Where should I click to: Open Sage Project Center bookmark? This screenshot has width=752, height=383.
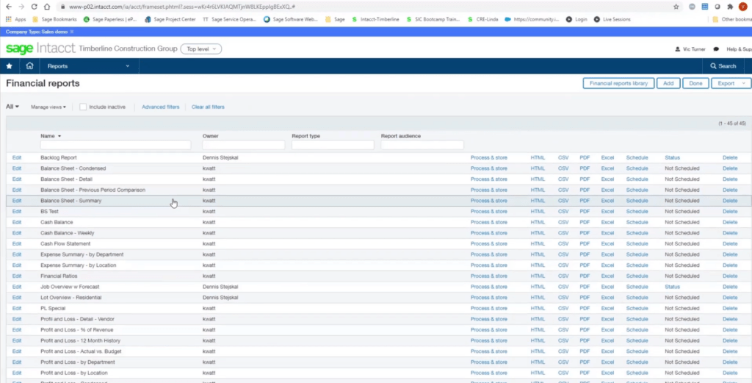170,20
